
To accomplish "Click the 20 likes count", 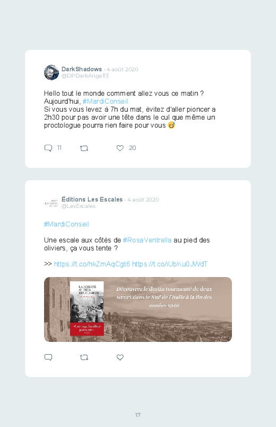I will point(132,148).
